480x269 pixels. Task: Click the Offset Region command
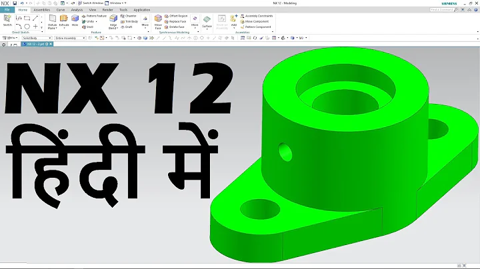click(x=176, y=16)
